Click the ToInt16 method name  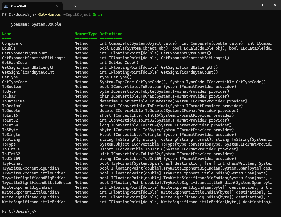10,115
